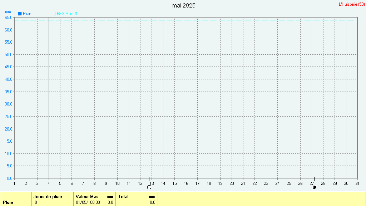Click the 20.0 y-axis value
Viewport: 366px width, 206px height.
point(9,129)
